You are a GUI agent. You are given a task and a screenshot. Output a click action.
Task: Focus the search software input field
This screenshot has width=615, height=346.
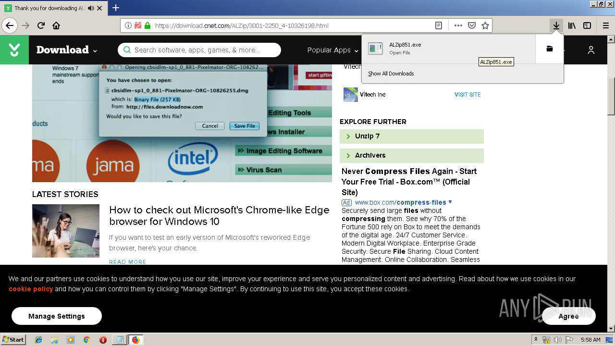199,50
